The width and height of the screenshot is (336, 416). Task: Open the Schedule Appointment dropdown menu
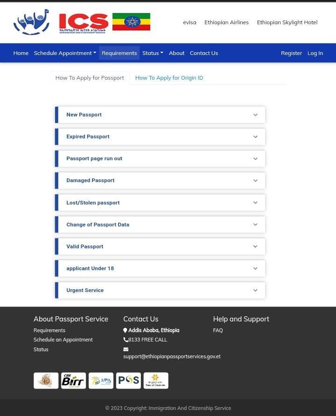pos(65,53)
